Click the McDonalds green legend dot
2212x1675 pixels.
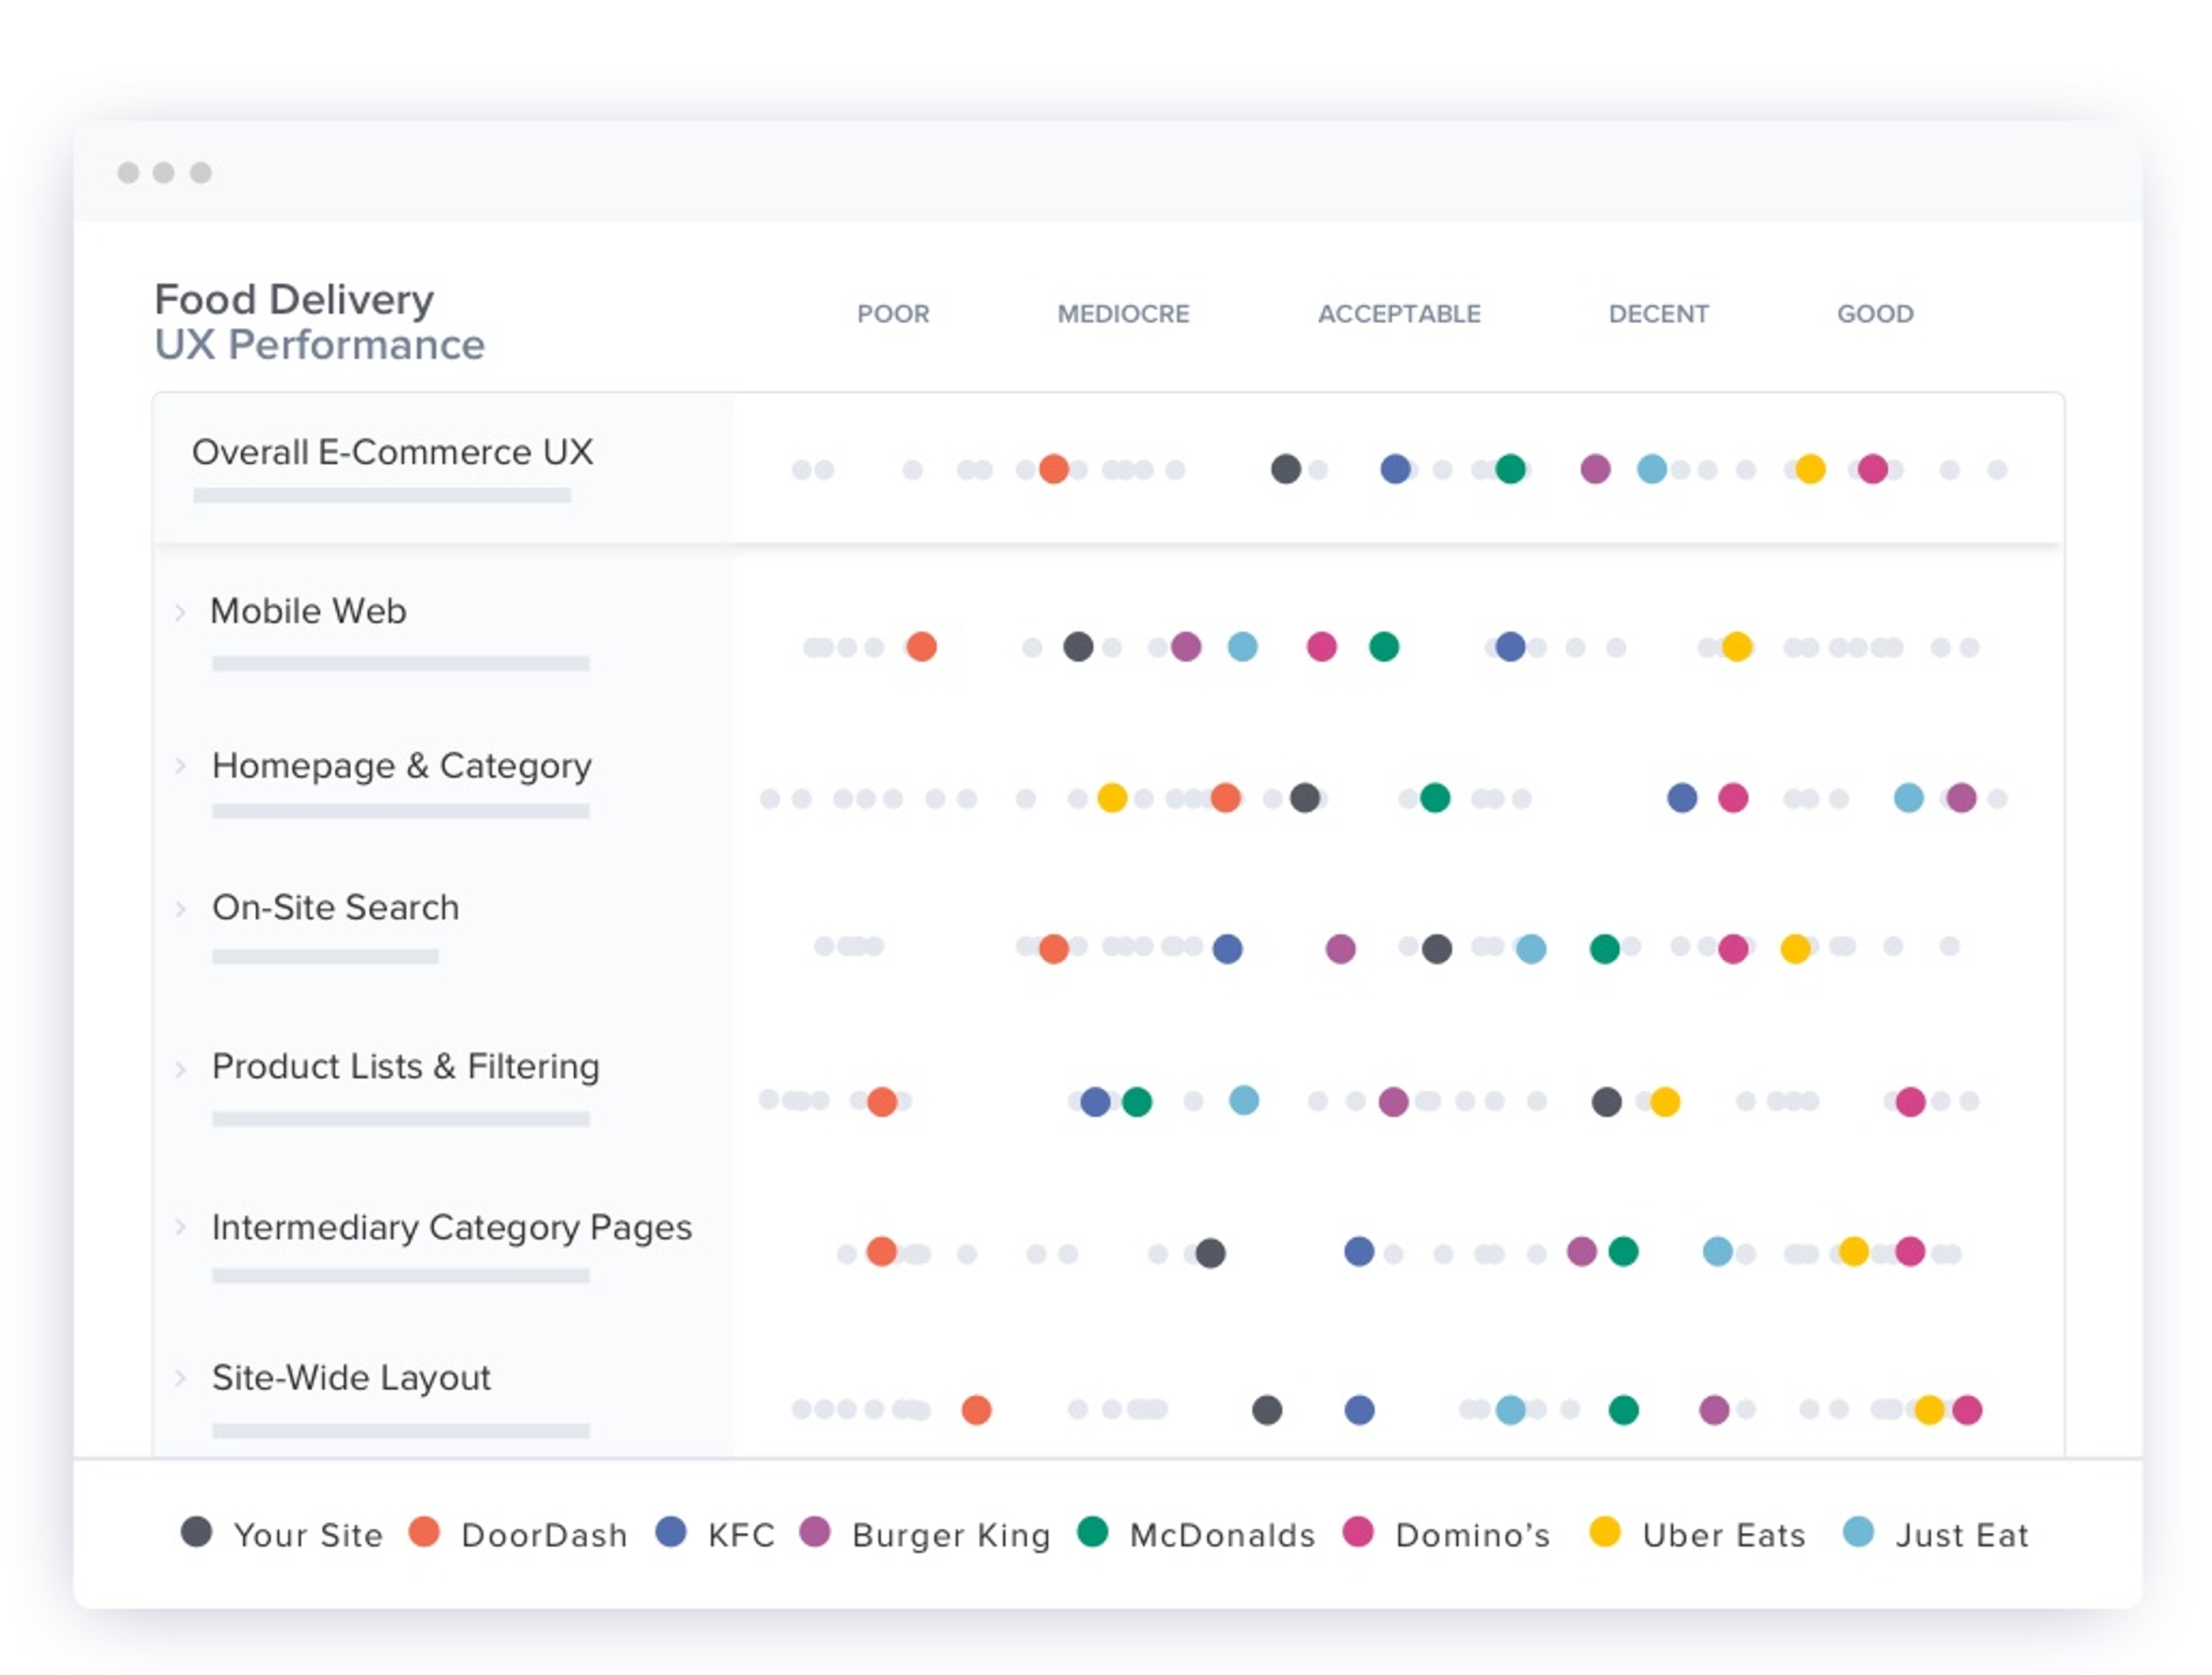click(1093, 1532)
